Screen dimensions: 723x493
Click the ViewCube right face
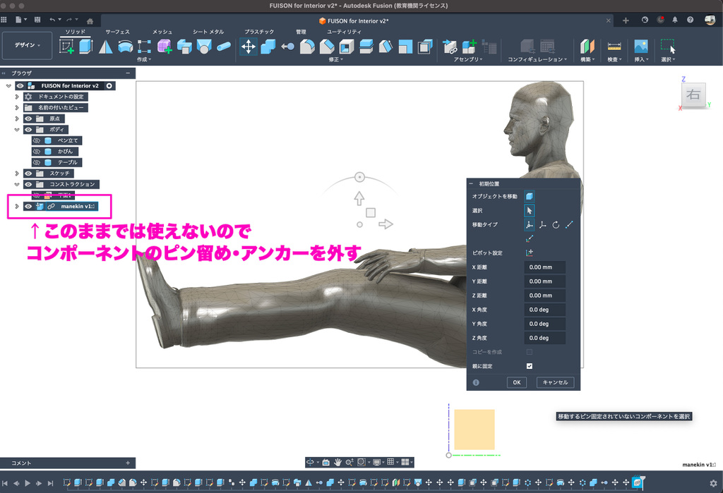coord(693,95)
